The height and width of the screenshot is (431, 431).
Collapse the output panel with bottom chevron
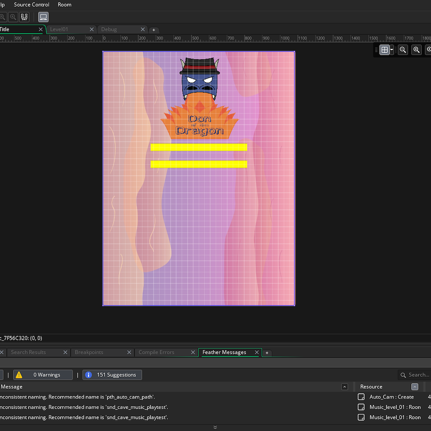215,427
